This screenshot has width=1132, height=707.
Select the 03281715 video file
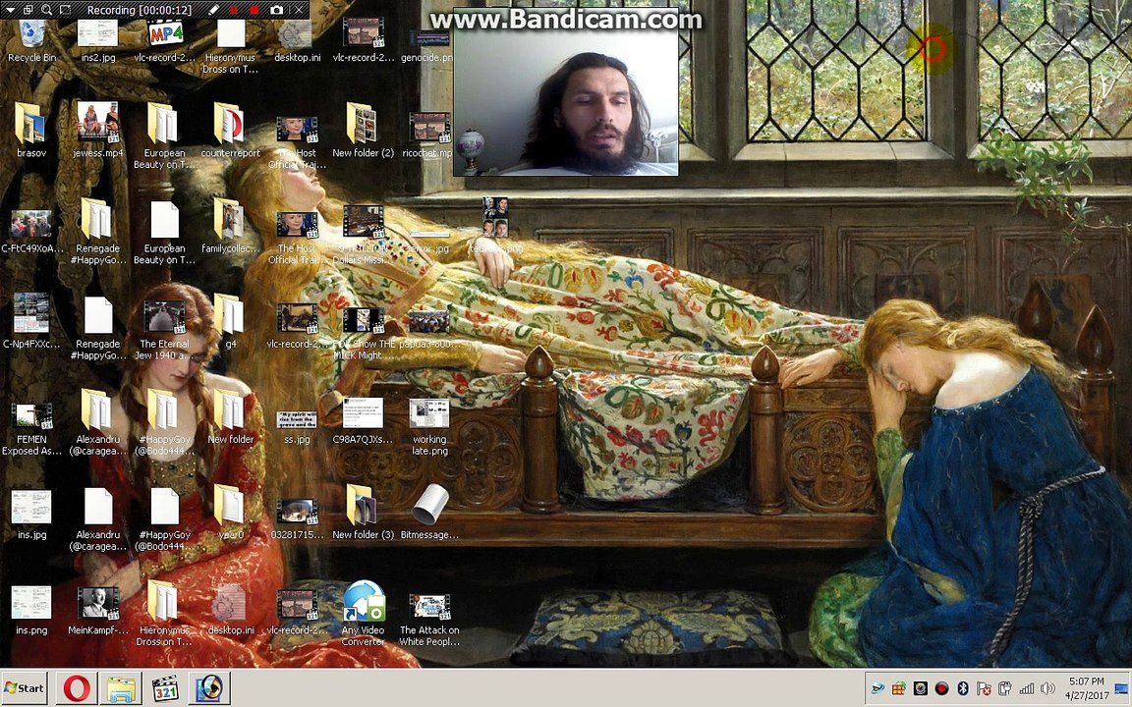[x=297, y=518]
